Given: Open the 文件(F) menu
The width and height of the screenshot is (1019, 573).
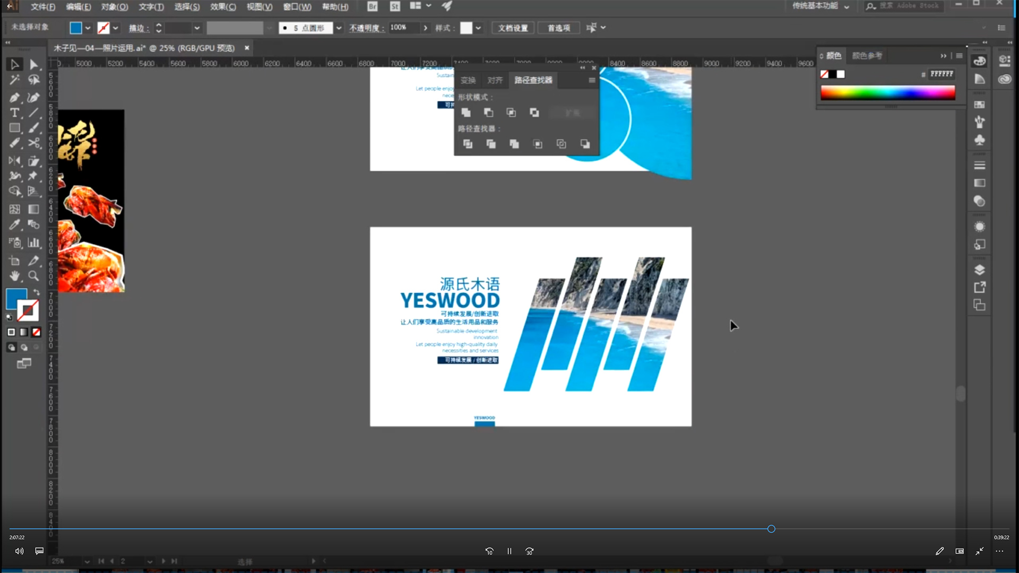Looking at the screenshot, I should point(43,7).
